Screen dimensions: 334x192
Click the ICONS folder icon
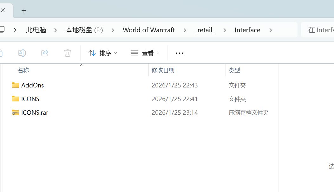15,99
